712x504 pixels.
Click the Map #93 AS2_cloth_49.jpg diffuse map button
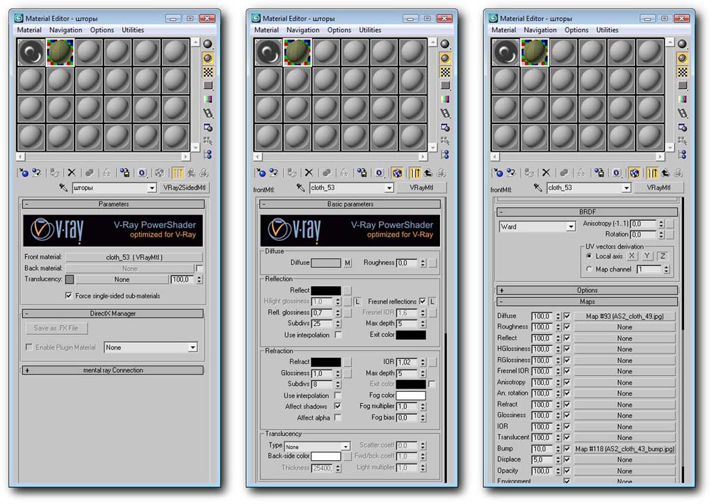(624, 316)
